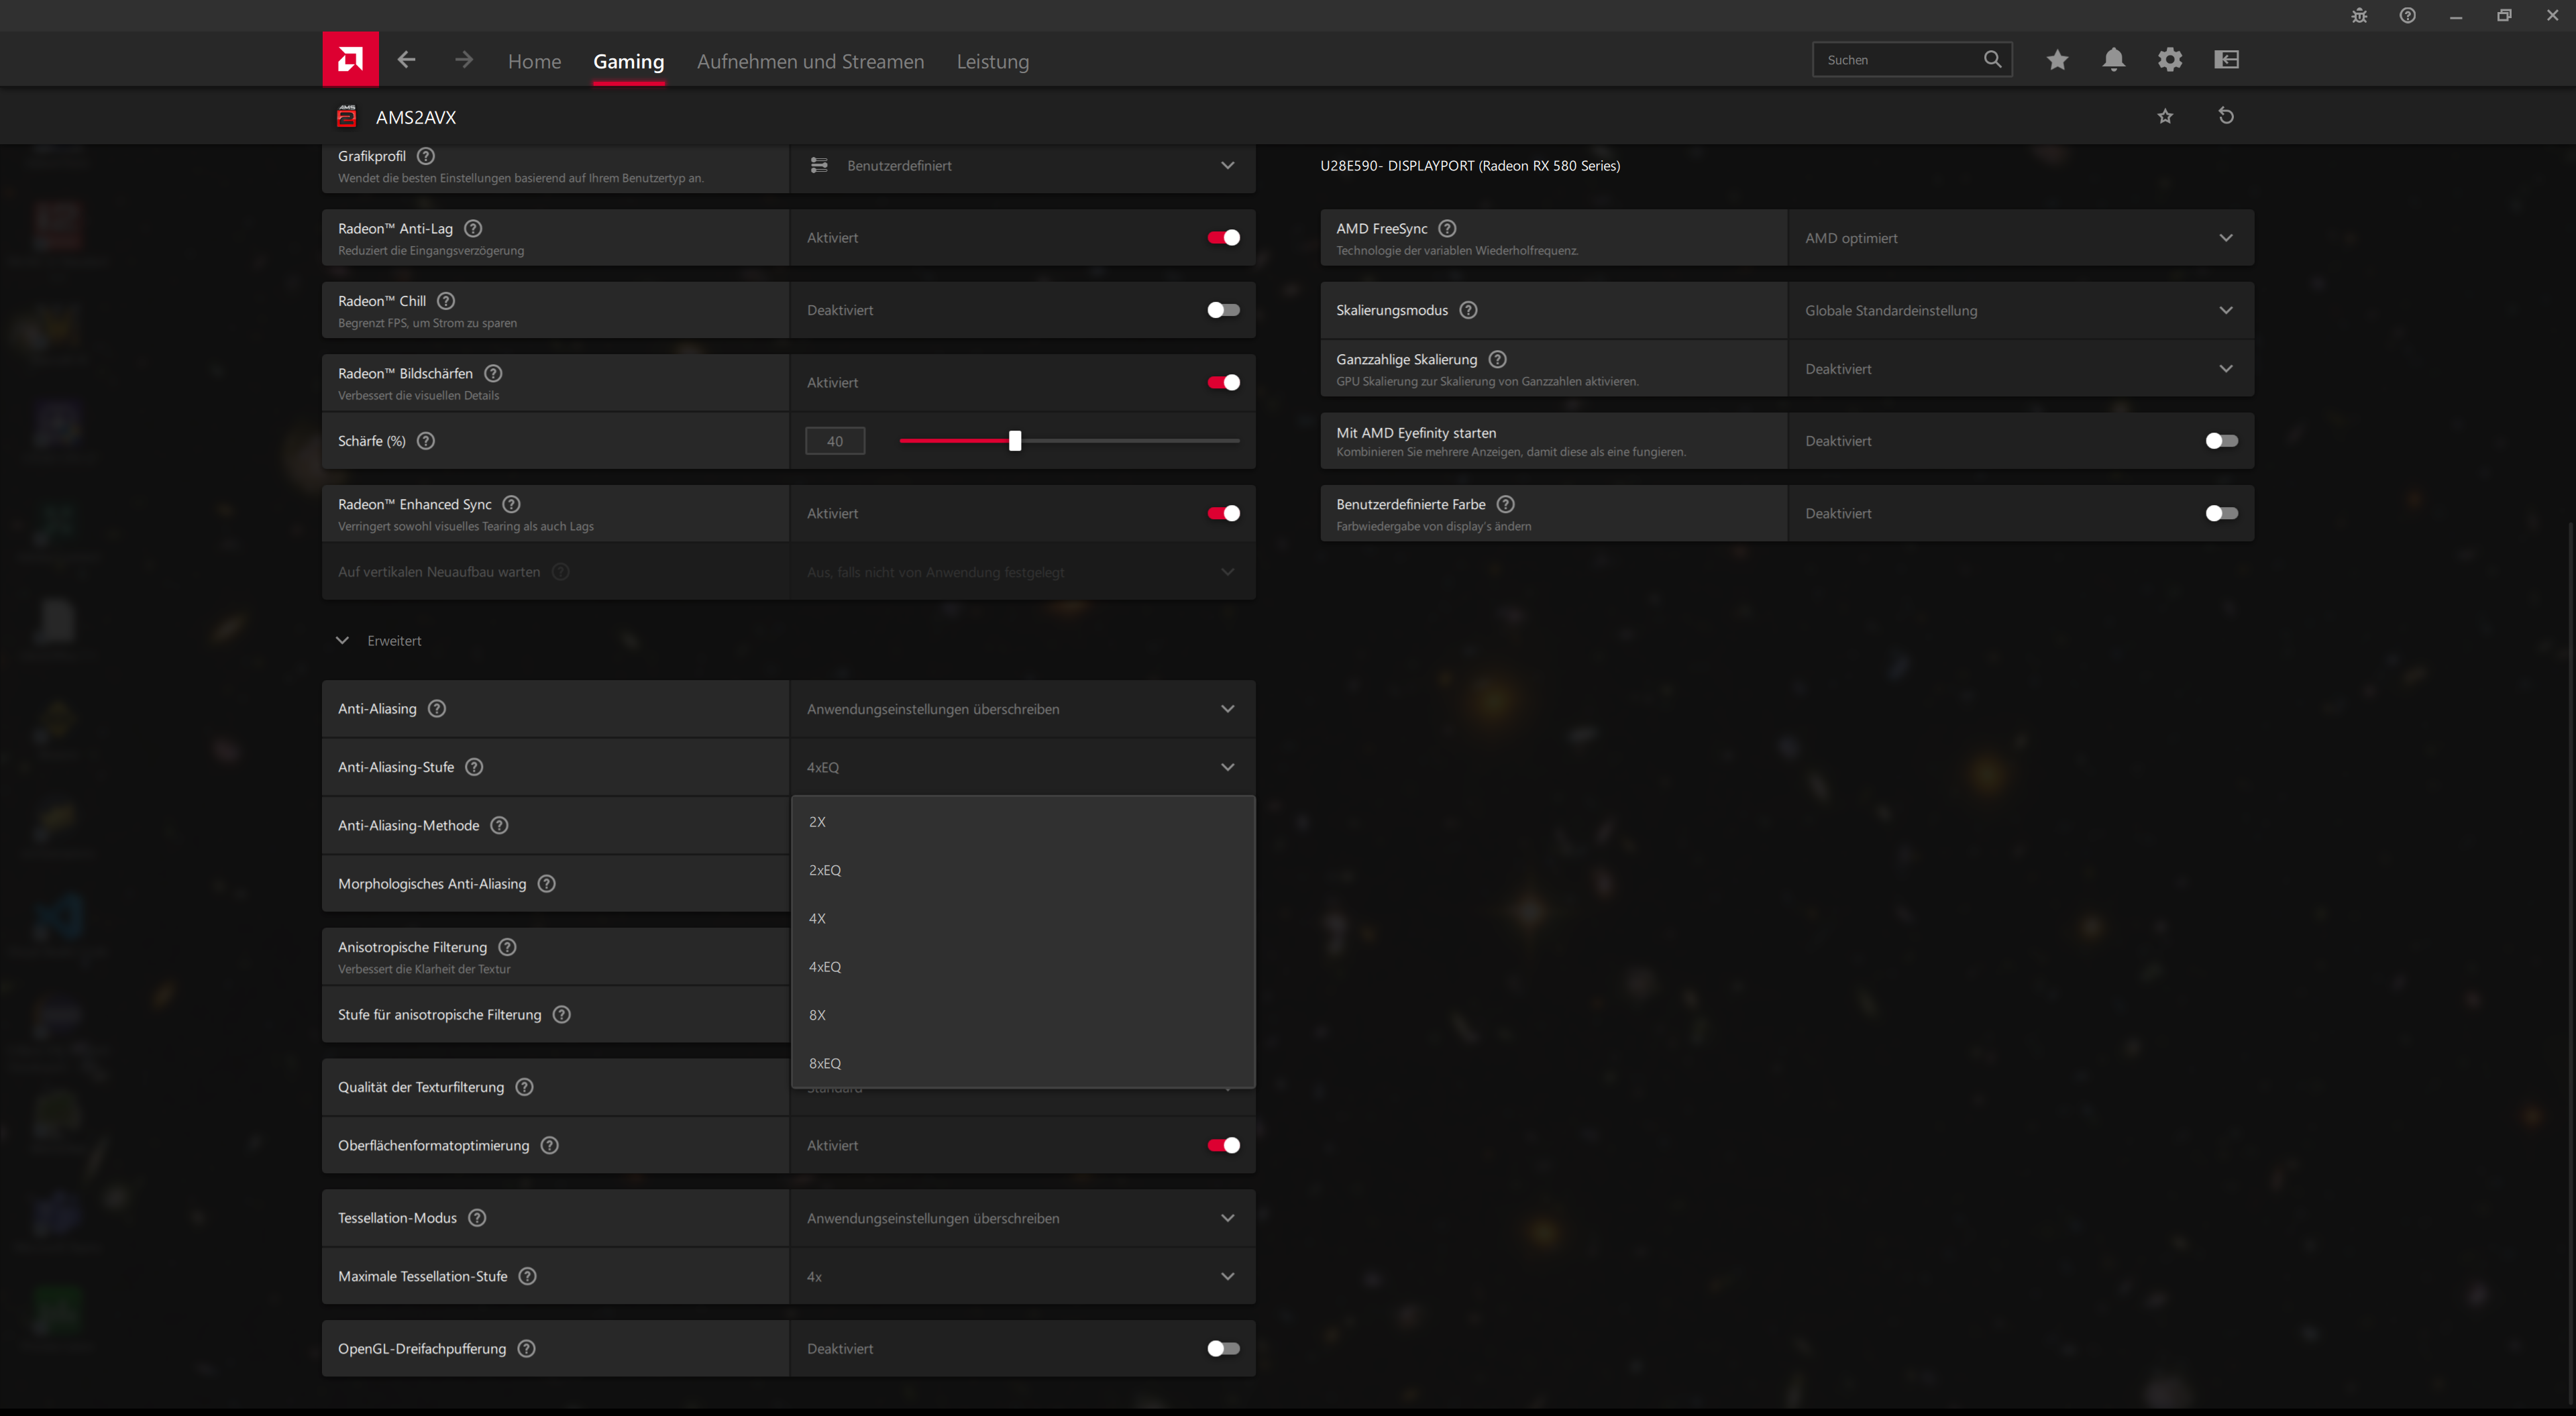Select 2X anti-aliasing level

pyautogui.click(x=1023, y=822)
